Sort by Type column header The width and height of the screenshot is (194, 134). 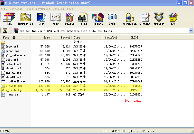(x=87, y=37)
